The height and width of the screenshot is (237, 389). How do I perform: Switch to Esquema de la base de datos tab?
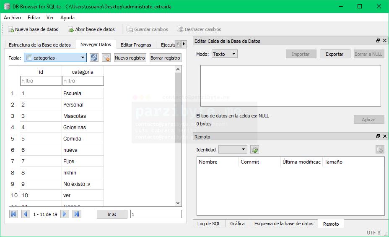point(284,224)
